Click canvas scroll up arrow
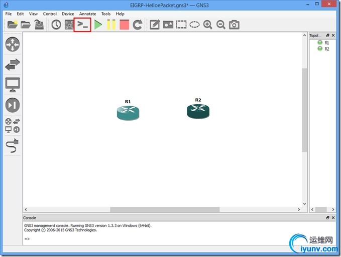 tap(304, 36)
